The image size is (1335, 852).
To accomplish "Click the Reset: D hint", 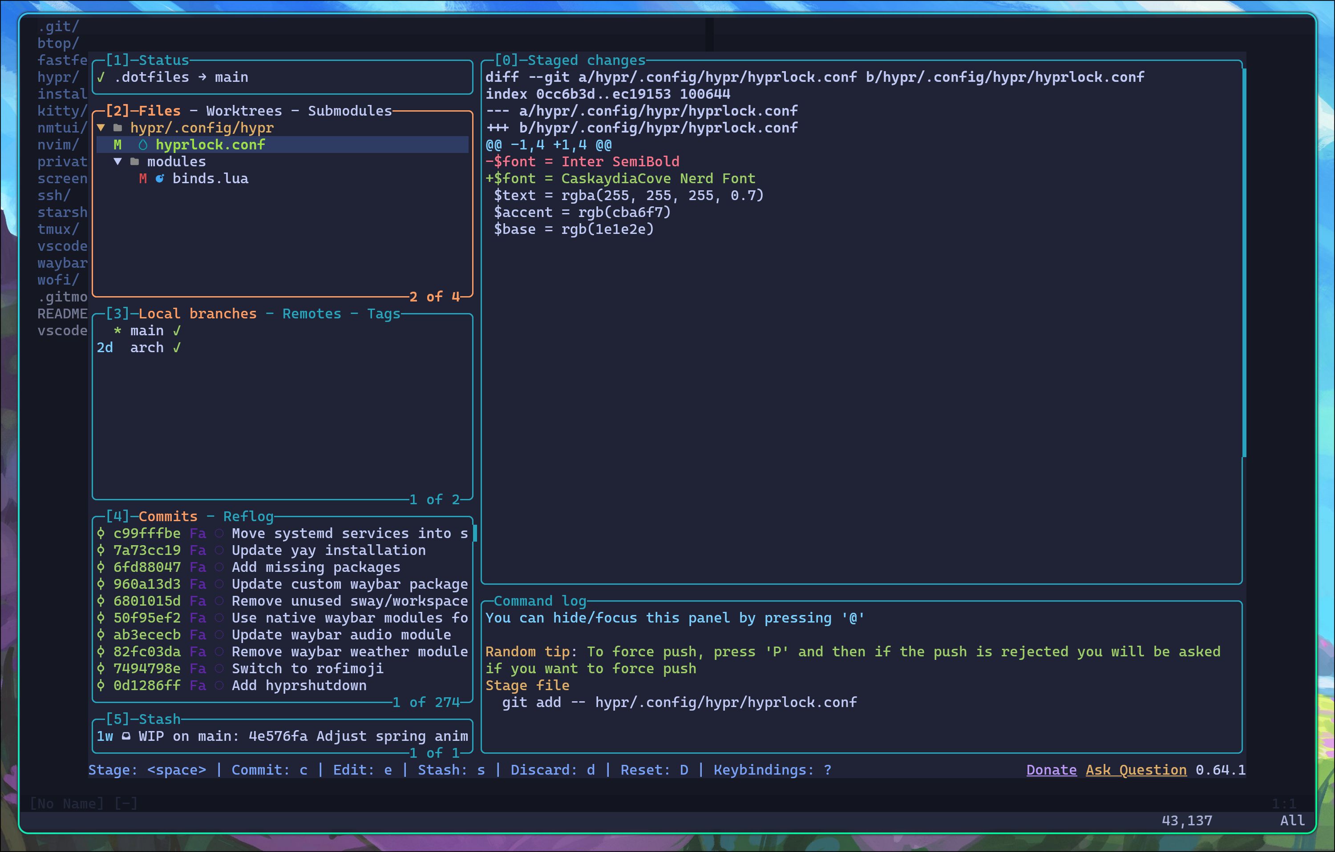I will (x=654, y=770).
